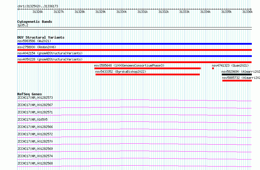Open the nsv4050228 (gnomADStructuralVariants) label
Viewport: 260px width, 170px height.
(50, 59)
